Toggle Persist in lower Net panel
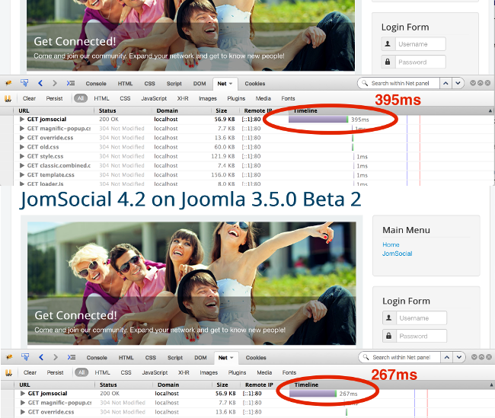Viewport: 495px width, 418px height. tap(56, 372)
